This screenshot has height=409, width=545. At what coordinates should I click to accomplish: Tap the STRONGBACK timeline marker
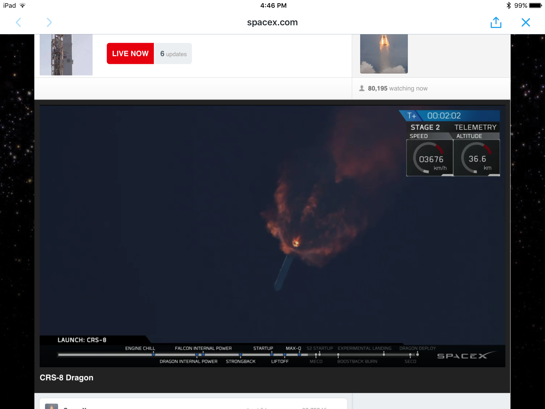[x=240, y=354]
